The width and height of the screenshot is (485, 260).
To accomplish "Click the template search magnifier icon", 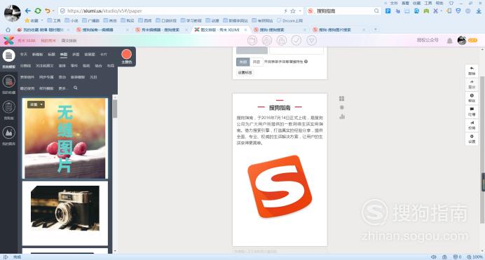I will coord(76,88).
